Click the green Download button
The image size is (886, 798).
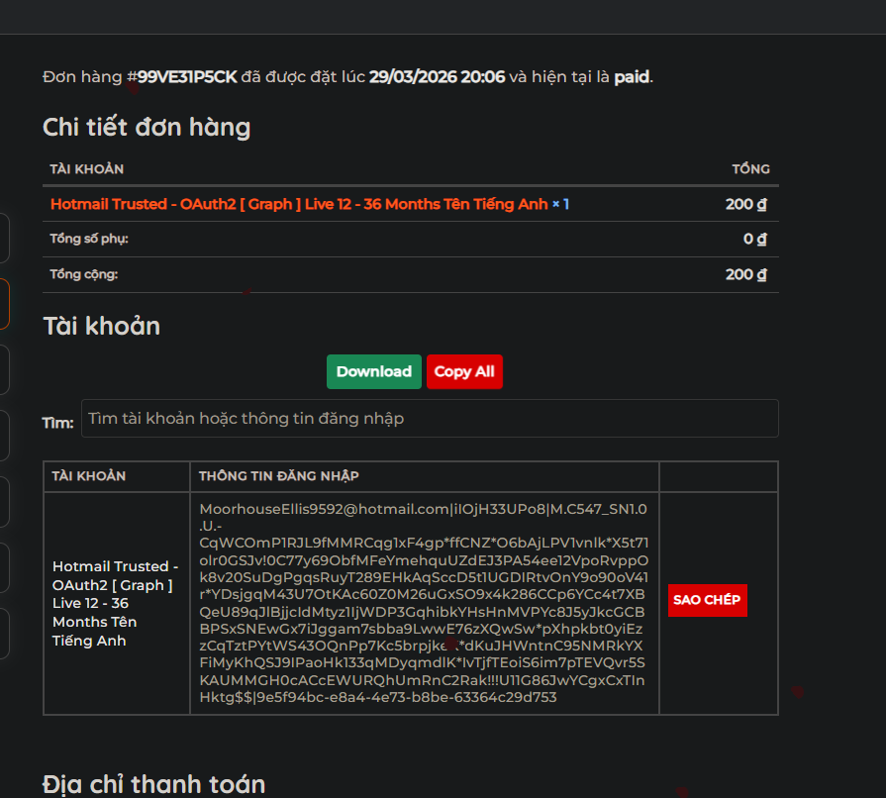(x=373, y=372)
